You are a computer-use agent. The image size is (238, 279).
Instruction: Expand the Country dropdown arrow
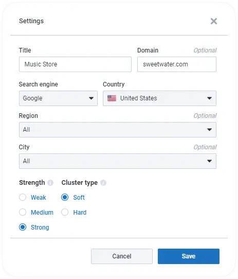(x=209, y=98)
